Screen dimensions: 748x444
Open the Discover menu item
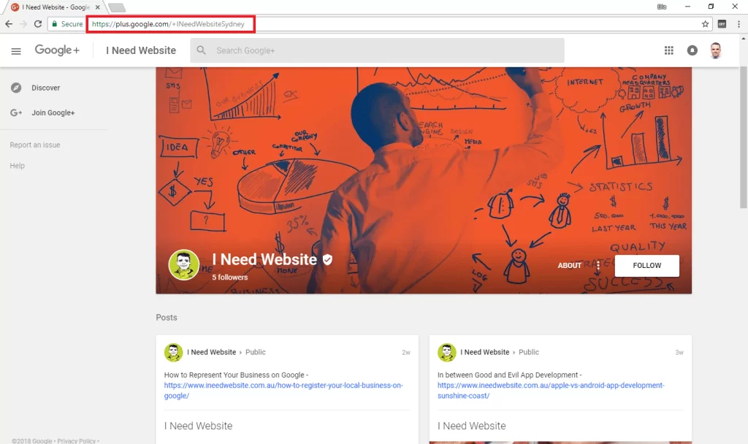coord(46,88)
